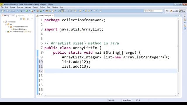Click the Search flashlight icon

[x=53, y=11]
